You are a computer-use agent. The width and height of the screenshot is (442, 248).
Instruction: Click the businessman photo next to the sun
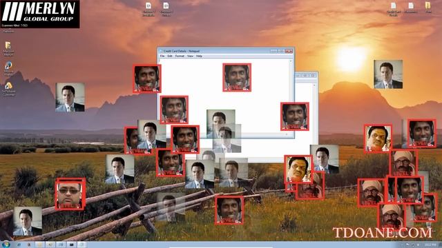point(388,74)
